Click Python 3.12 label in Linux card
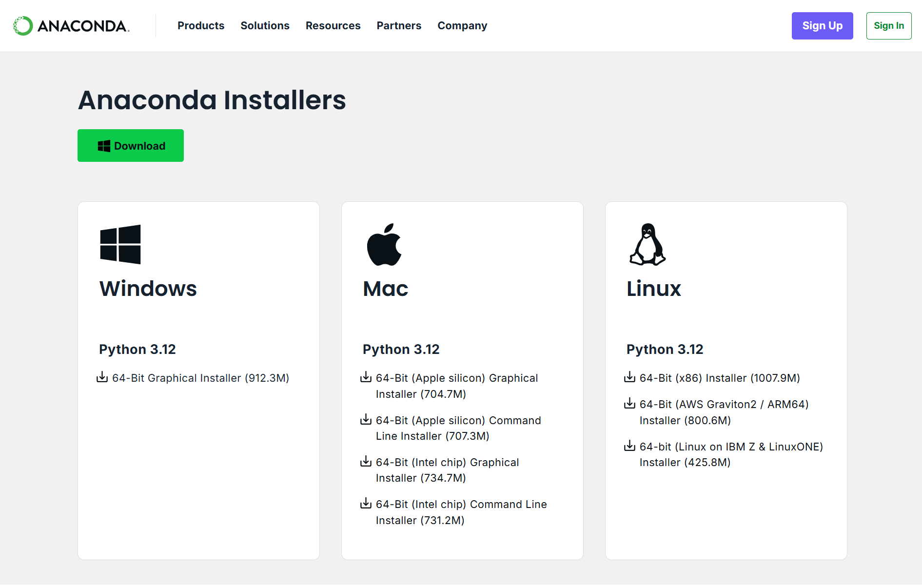This screenshot has height=585, width=922. (665, 349)
